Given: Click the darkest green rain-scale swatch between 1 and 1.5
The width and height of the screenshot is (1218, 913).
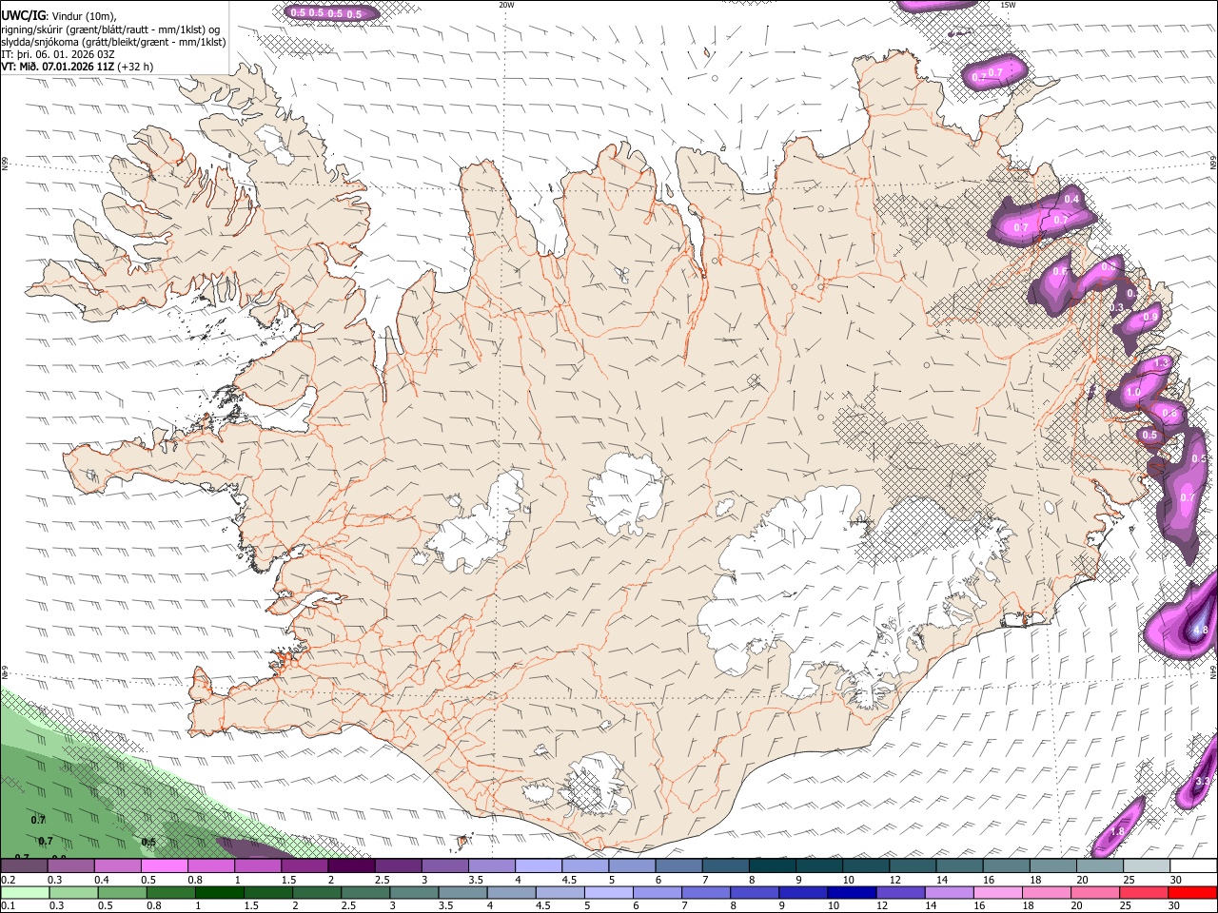Looking at the screenshot, I should pos(219,892).
